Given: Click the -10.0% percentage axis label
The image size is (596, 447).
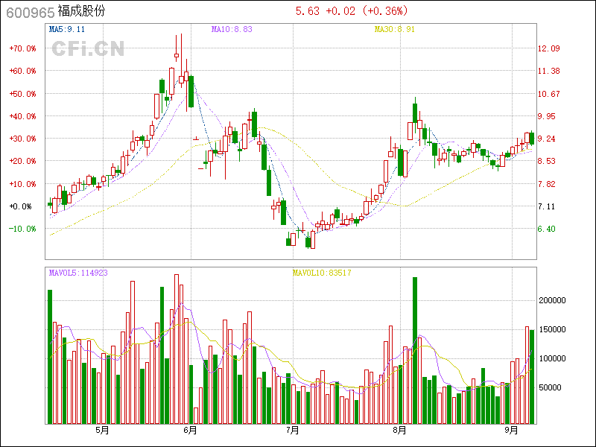Looking at the screenshot, I should tap(23, 229).
